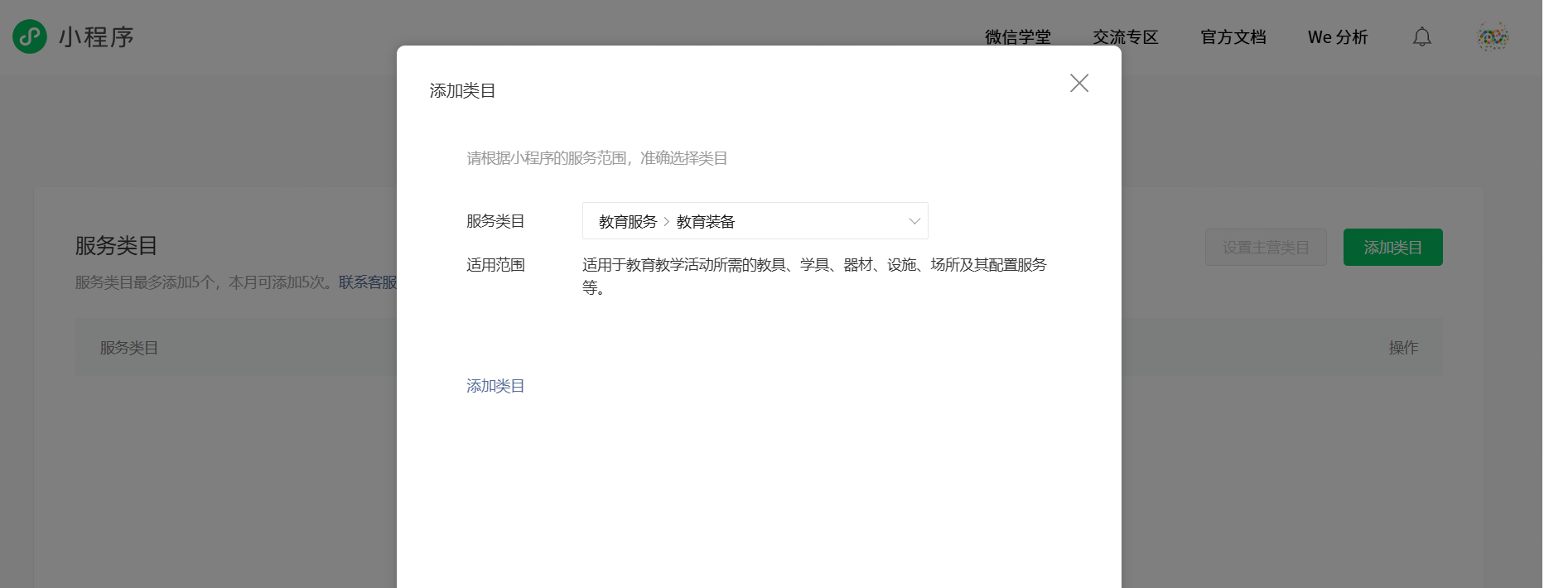
Task: Click the WeChat Mini Program green logo
Action: click(x=30, y=36)
